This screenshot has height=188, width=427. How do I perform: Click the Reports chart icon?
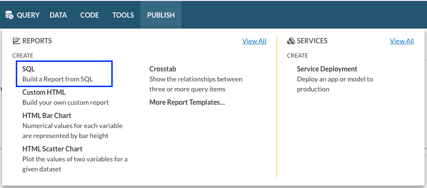tap(16, 41)
